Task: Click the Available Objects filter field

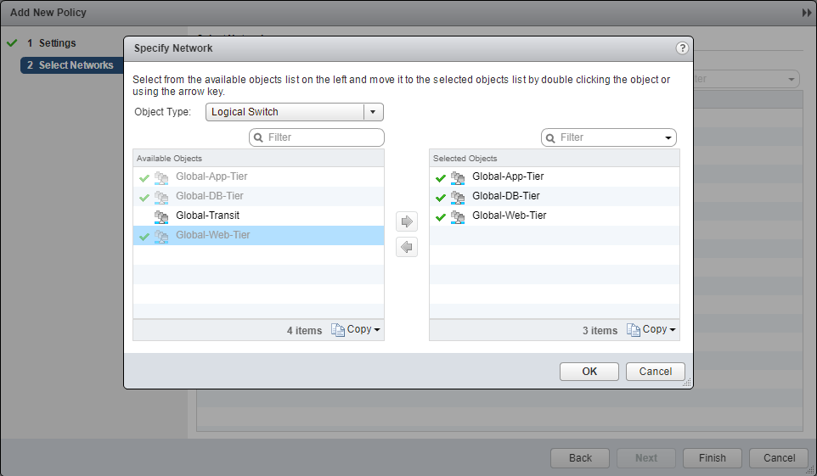Action: [323, 137]
